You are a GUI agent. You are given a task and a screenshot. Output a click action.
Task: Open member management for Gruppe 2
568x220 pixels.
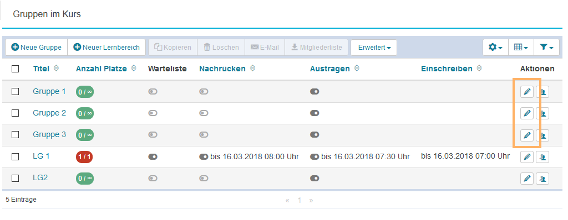click(x=542, y=113)
